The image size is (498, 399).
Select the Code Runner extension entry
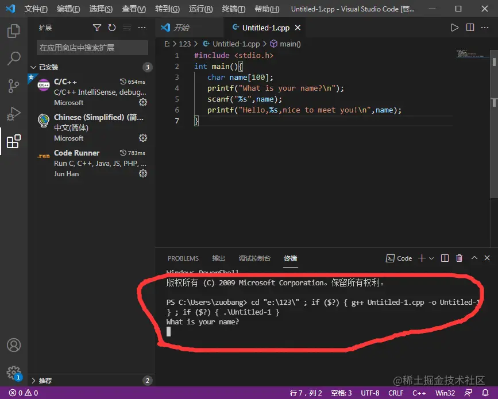click(91, 163)
